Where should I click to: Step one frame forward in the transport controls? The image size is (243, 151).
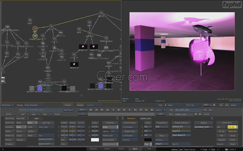(124, 110)
